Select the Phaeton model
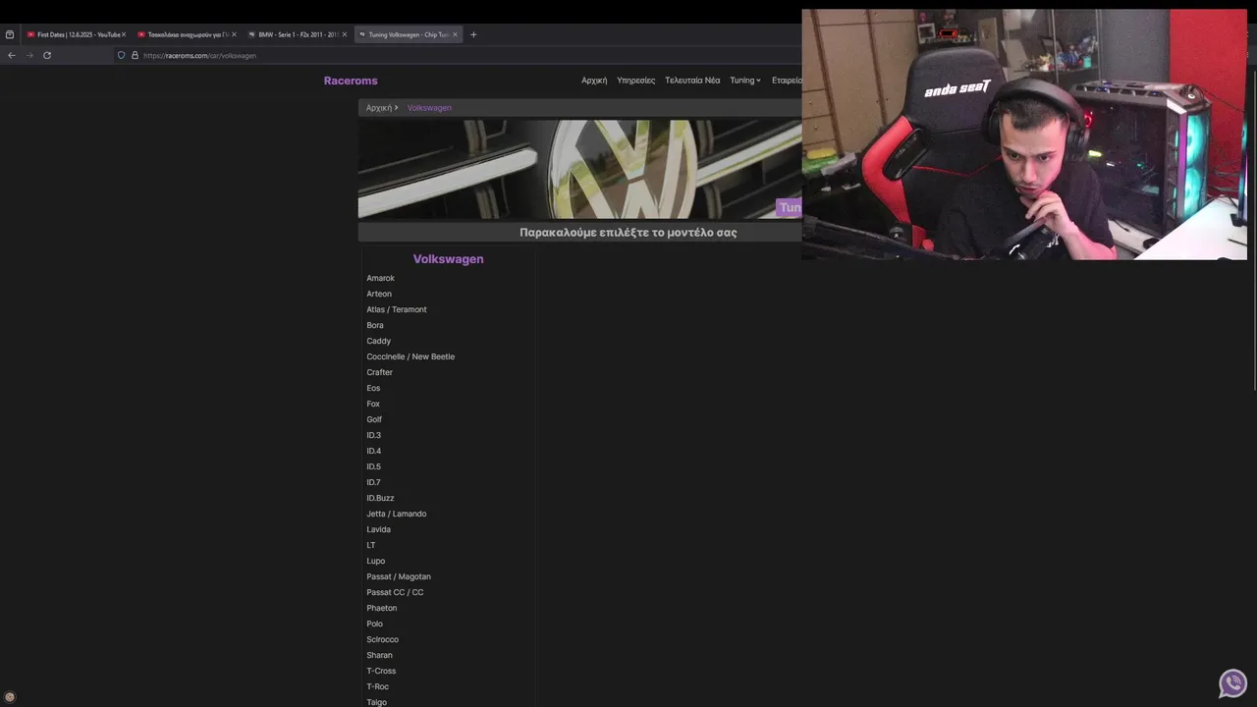 coord(382,608)
